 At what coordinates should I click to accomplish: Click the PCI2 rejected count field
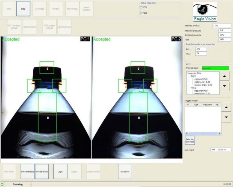point(201,53)
